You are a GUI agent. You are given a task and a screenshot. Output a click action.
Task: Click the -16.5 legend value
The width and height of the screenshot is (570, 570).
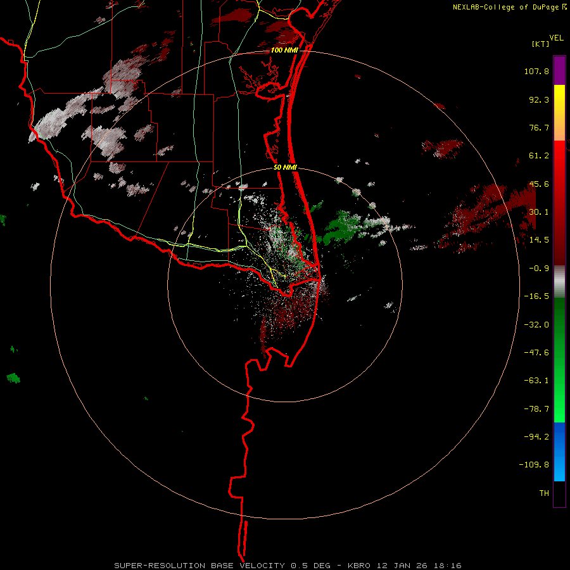[536, 296]
